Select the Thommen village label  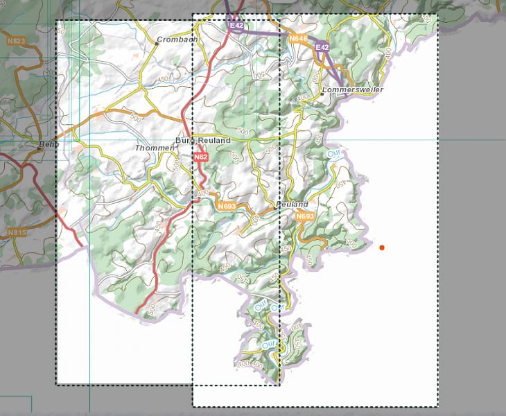[155, 148]
